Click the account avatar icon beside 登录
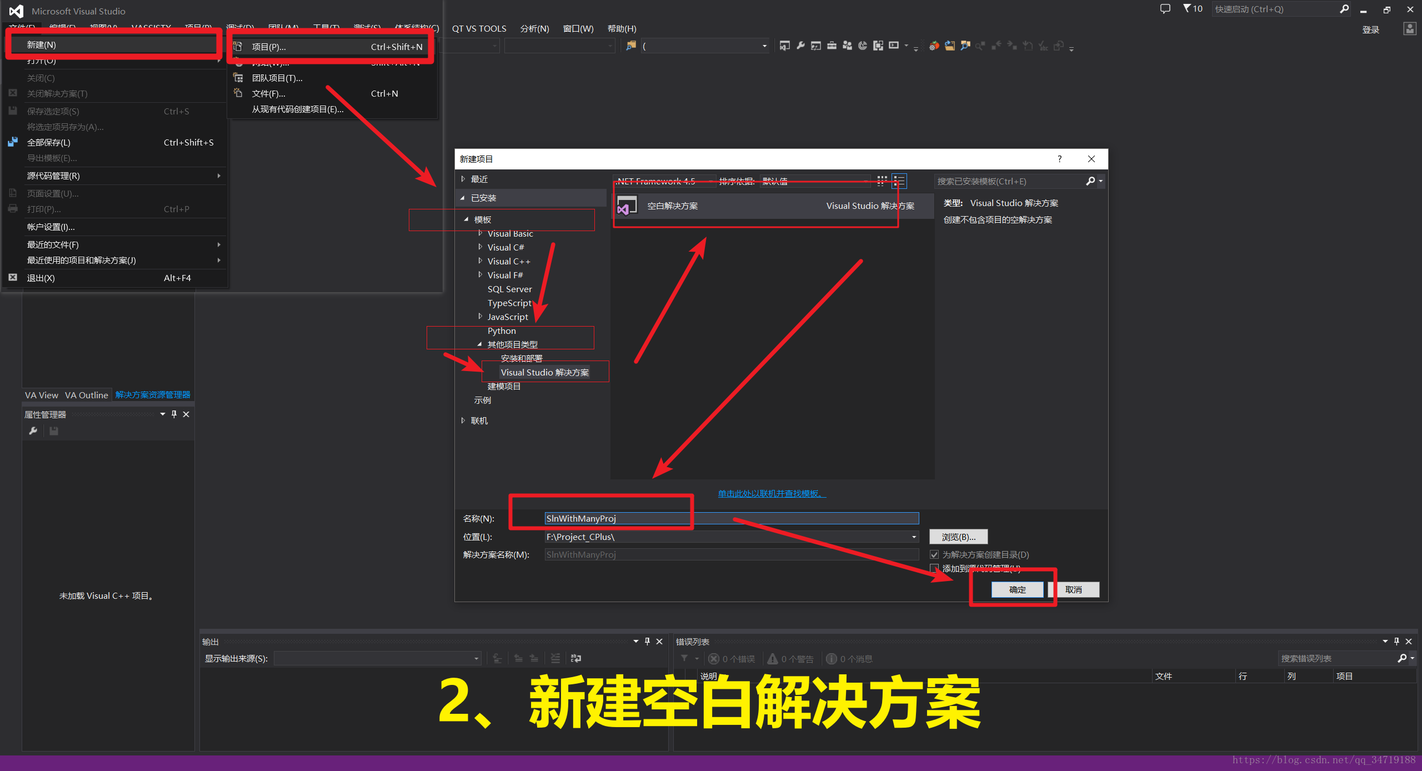Image resolution: width=1422 pixels, height=771 pixels. [1410, 29]
